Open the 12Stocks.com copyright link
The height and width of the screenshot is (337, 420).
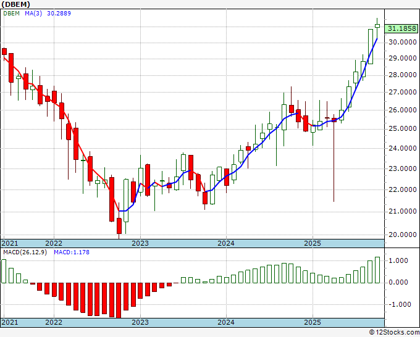[x=394, y=333]
